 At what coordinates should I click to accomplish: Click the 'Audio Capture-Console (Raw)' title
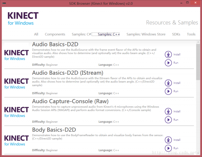click(70, 101)
